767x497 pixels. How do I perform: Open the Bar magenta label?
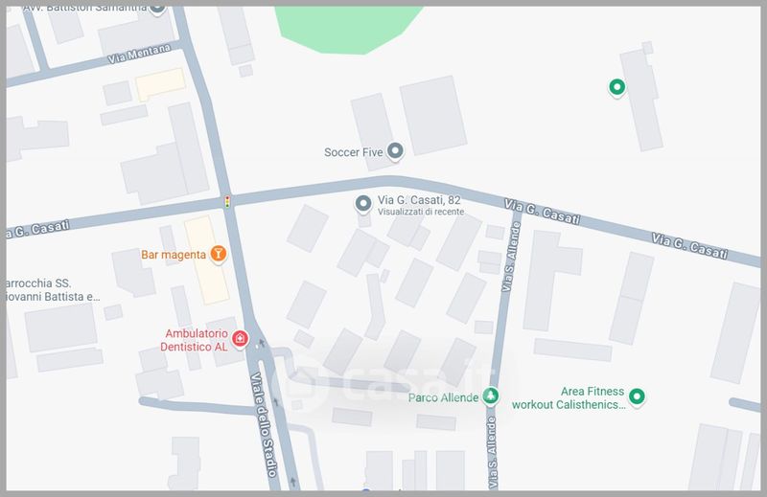tap(174, 255)
